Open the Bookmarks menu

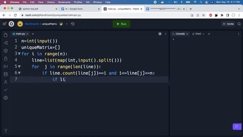[x=64, y=2]
